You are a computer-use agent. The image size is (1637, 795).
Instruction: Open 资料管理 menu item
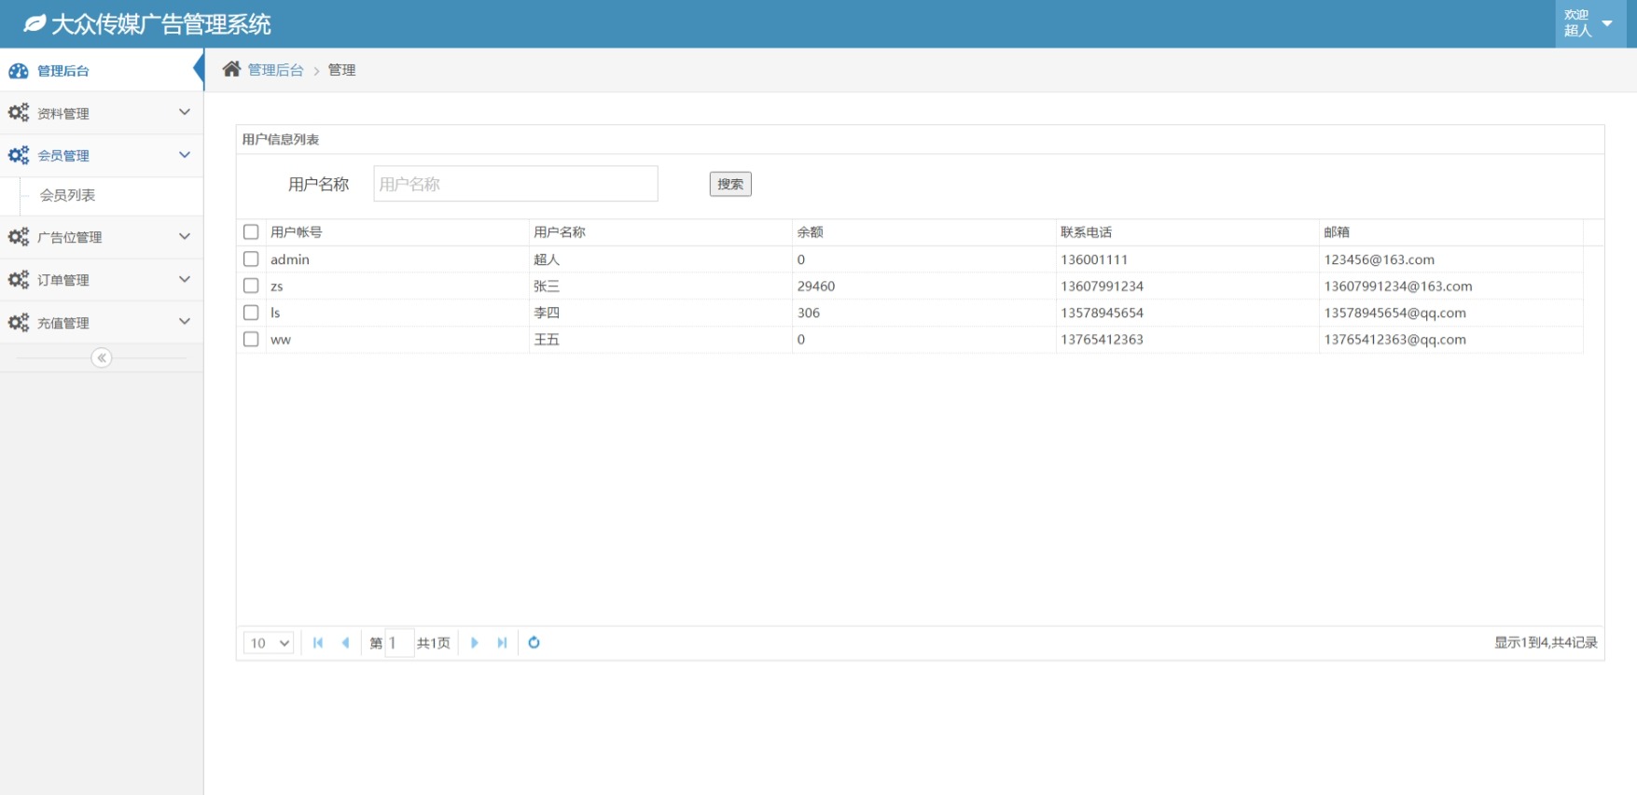point(102,113)
